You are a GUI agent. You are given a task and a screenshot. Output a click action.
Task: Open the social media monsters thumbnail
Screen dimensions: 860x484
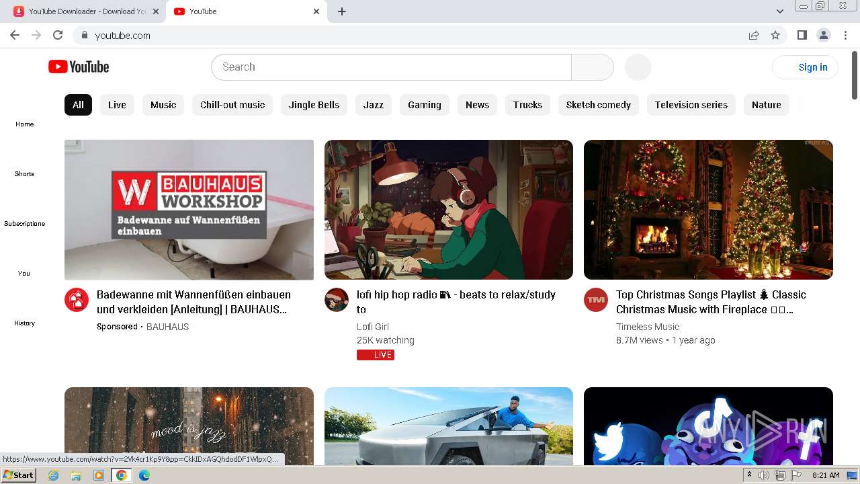pos(708,426)
